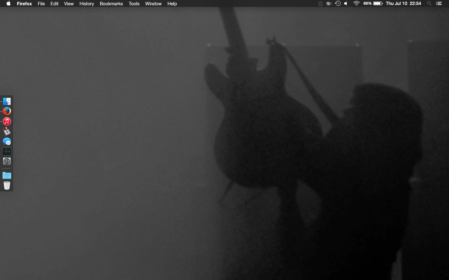
Task: Click the circular arc menu bar icon
Action: pyautogui.click(x=320, y=4)
